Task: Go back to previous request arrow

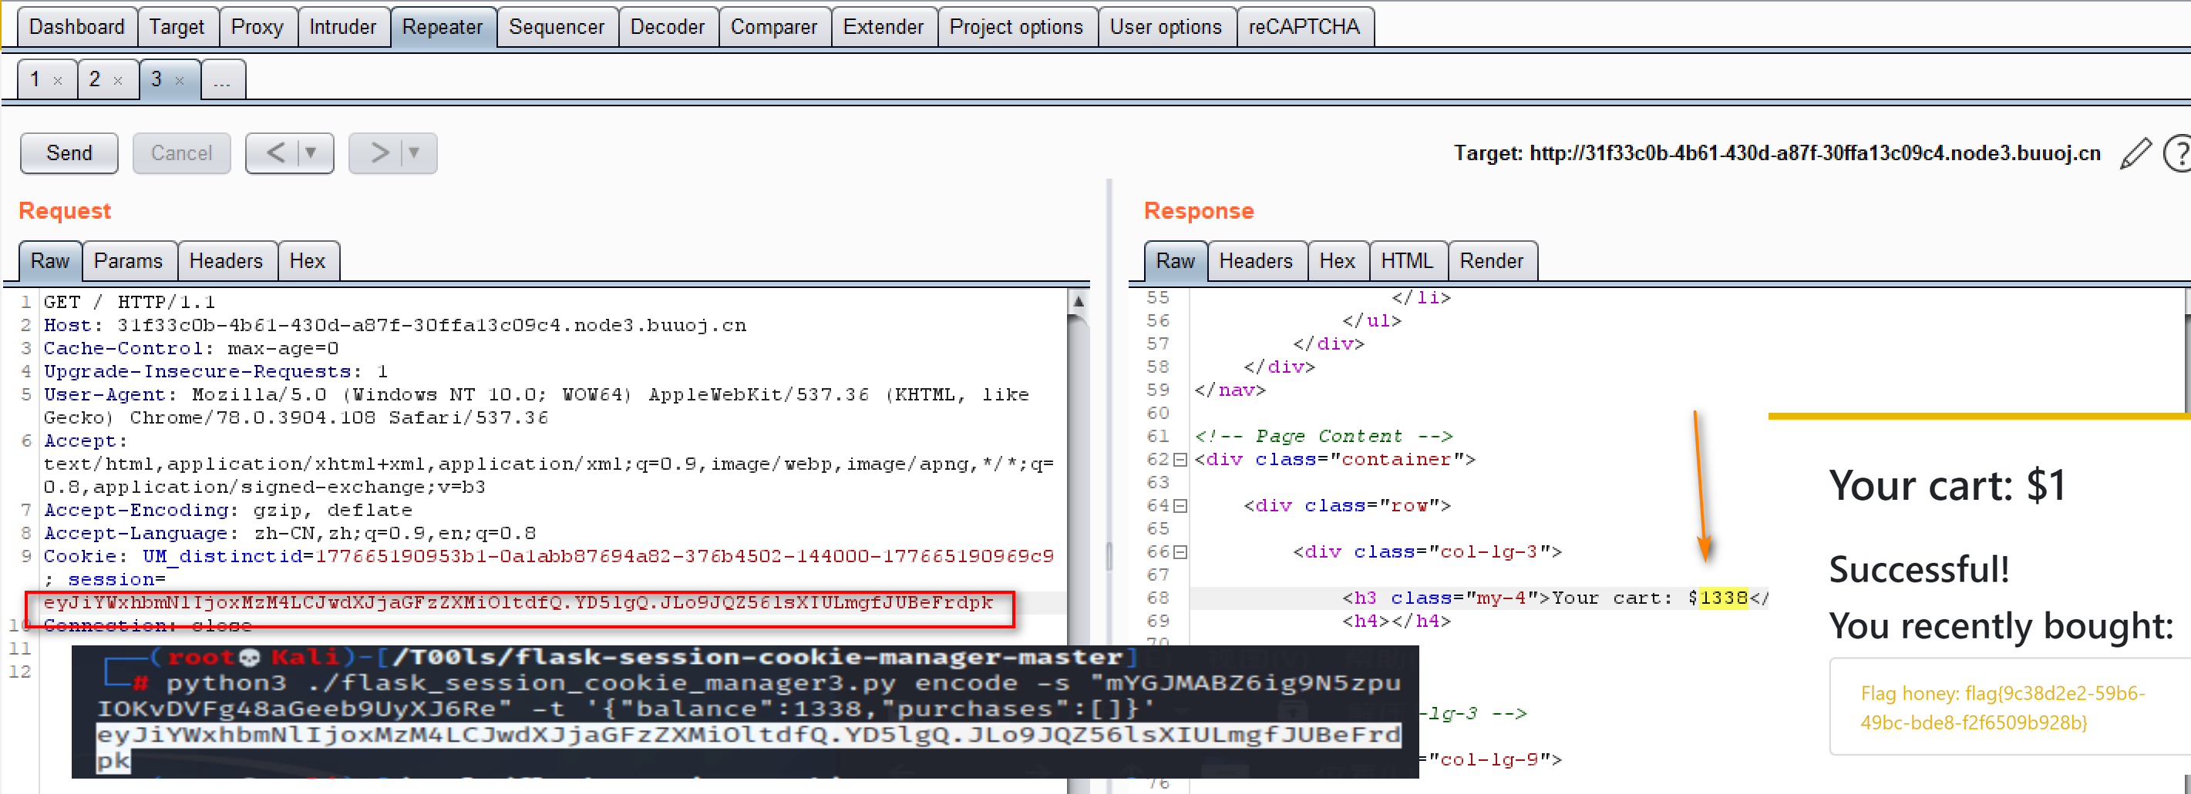Action: click(x=275, y=152)
